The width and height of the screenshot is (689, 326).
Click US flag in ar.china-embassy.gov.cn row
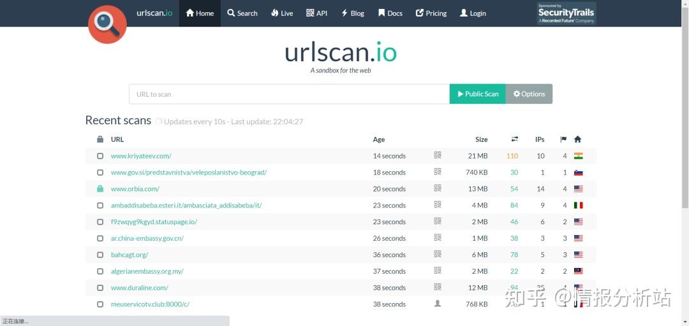point(578,238)
